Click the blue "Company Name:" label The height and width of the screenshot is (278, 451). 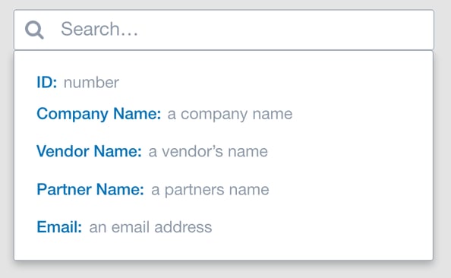pyautogui.click(x=99, y=114)
